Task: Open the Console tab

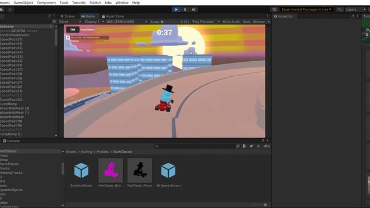Action: pyautogui.click(x=11, y=141)
